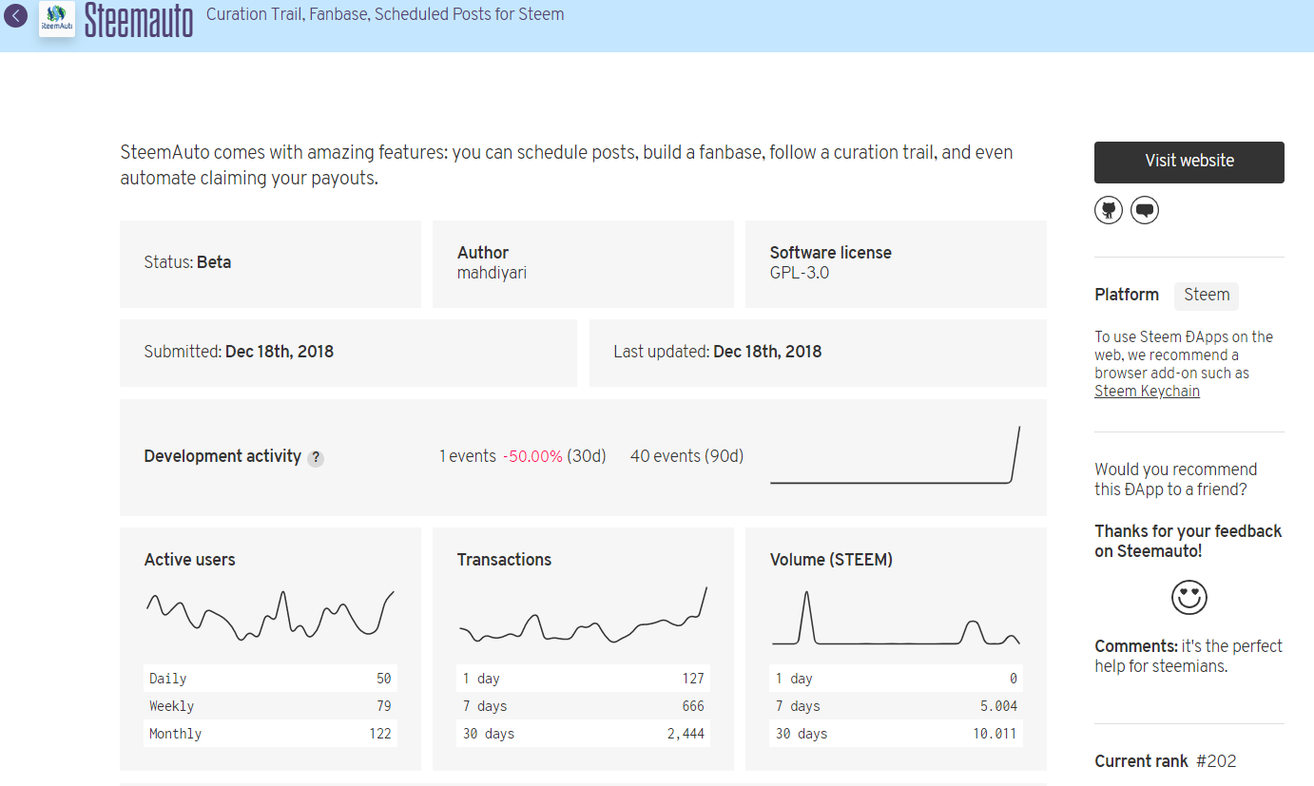Click the Transactions 30 days value 2,444
Viewport: 1314px width, 786px height.
(x=685, y=734)
